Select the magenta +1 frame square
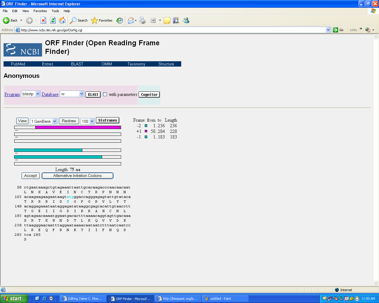This screenshot has height=303, width=379. click(x=146, y=131)
